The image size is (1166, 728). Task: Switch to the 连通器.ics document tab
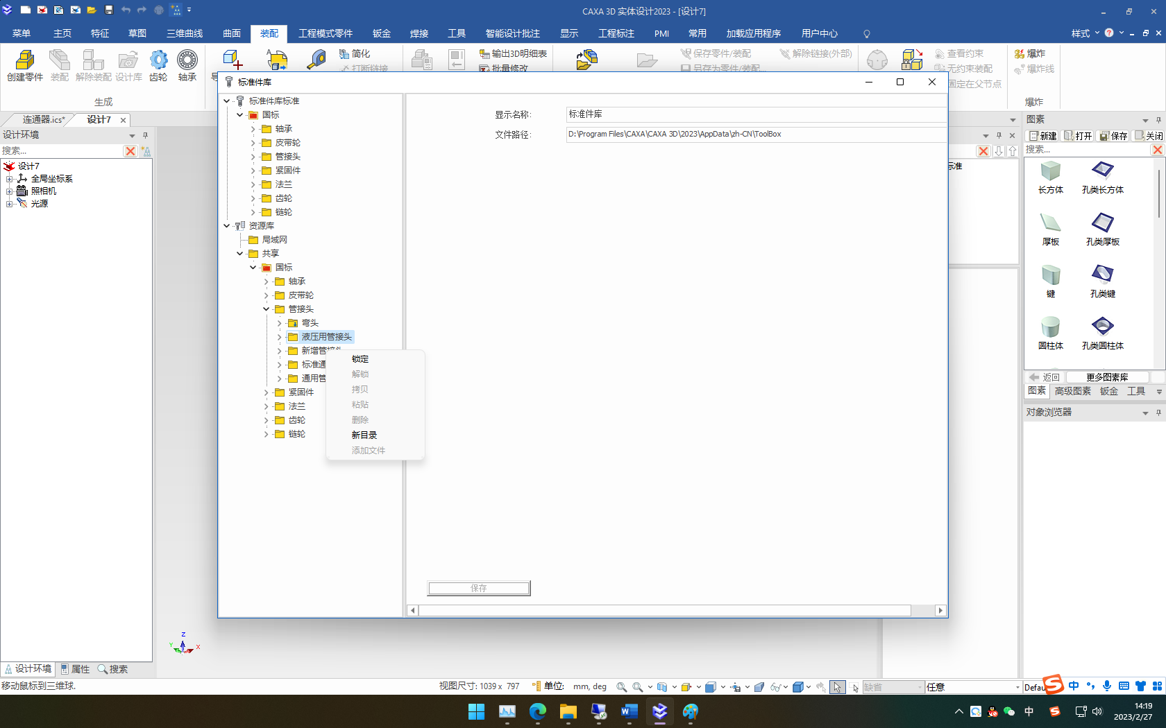pyautogui.click(x=43, y=119)
